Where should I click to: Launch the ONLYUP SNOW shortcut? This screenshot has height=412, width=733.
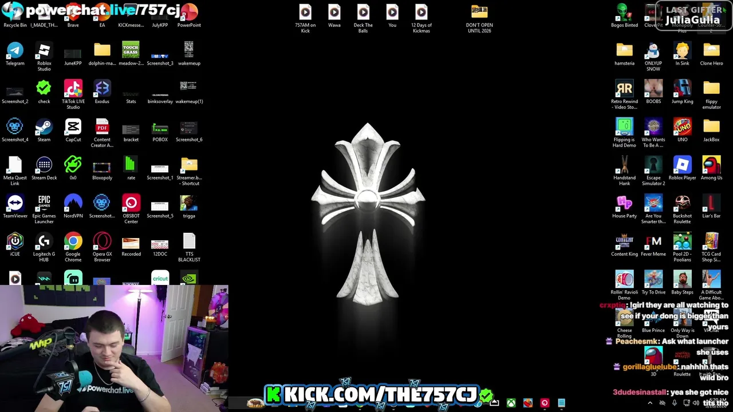(x=653, y=56)
